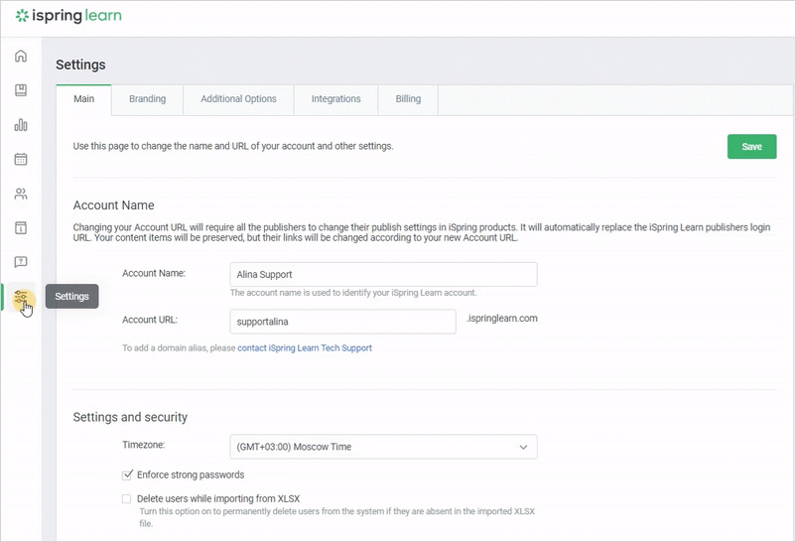Viewport: 796px width, 542px height.
Task: Uncheck Enforce strong passwords
Action: 127,475
